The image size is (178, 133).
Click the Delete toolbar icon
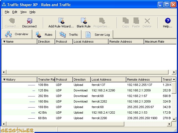[x=147, y=23]
